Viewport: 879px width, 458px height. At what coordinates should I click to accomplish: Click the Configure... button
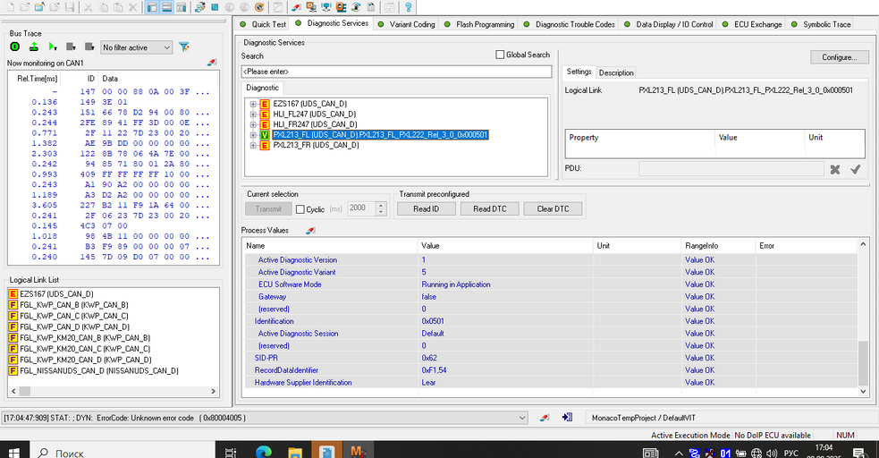point(839,57)
